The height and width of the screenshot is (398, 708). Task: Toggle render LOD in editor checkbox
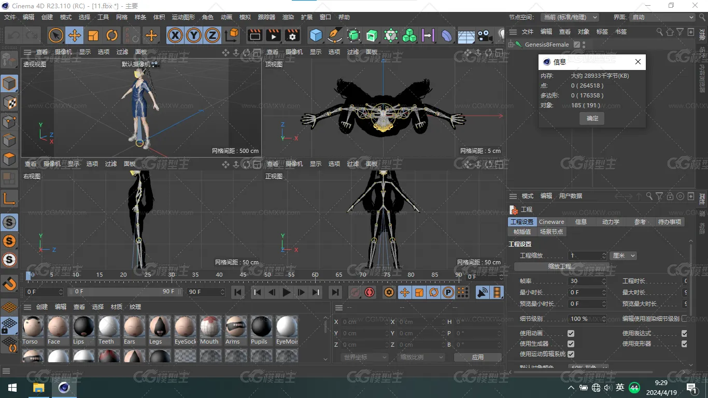tap(684, 318)
